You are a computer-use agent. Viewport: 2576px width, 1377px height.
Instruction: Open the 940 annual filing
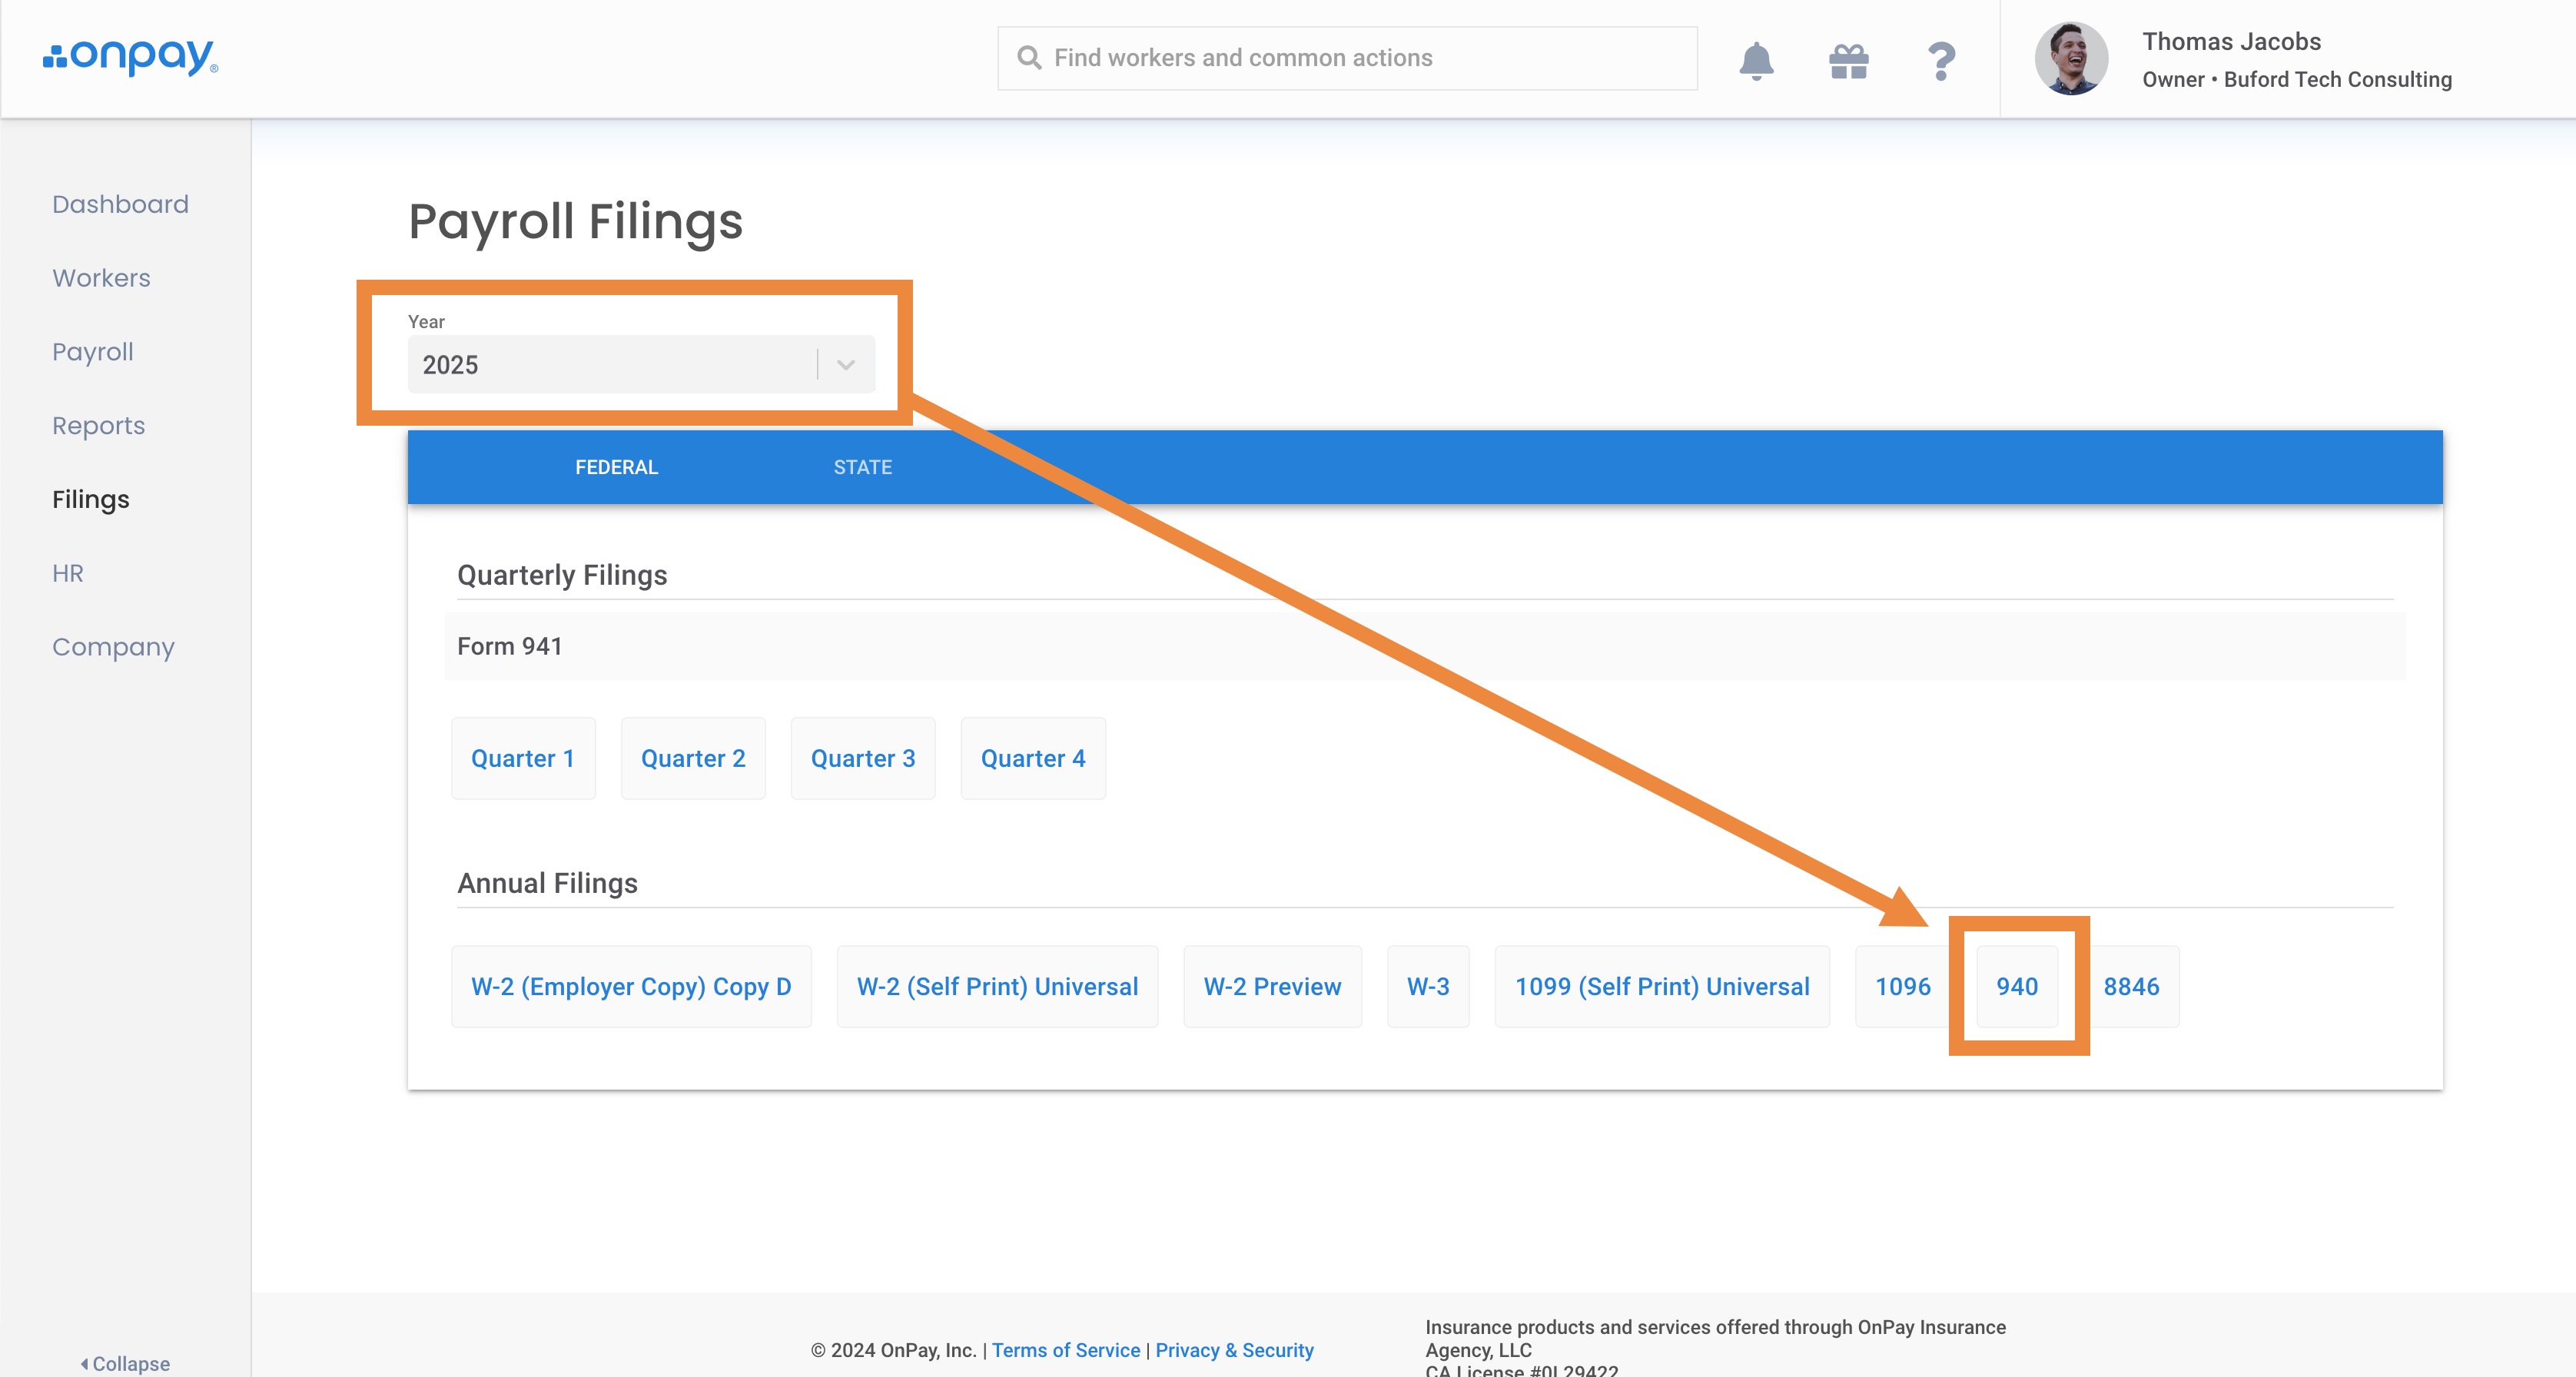(x=2016, y=986)
